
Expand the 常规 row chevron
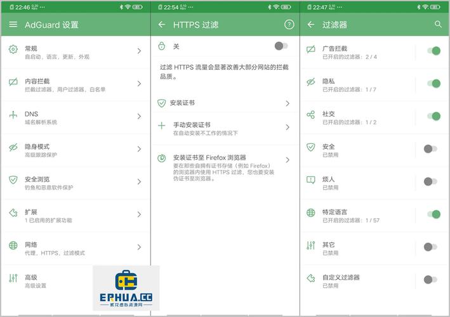tap(139, 51)
